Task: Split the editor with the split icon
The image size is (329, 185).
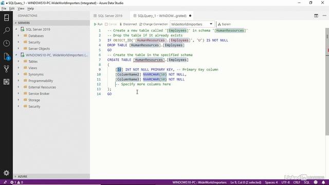Action: click(316, 16)
